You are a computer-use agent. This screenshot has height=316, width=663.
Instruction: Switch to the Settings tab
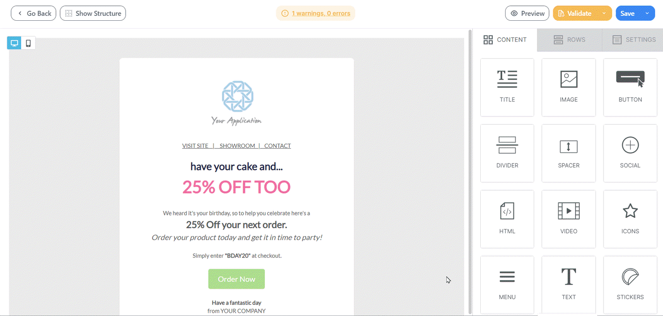[x=634, y=40]
